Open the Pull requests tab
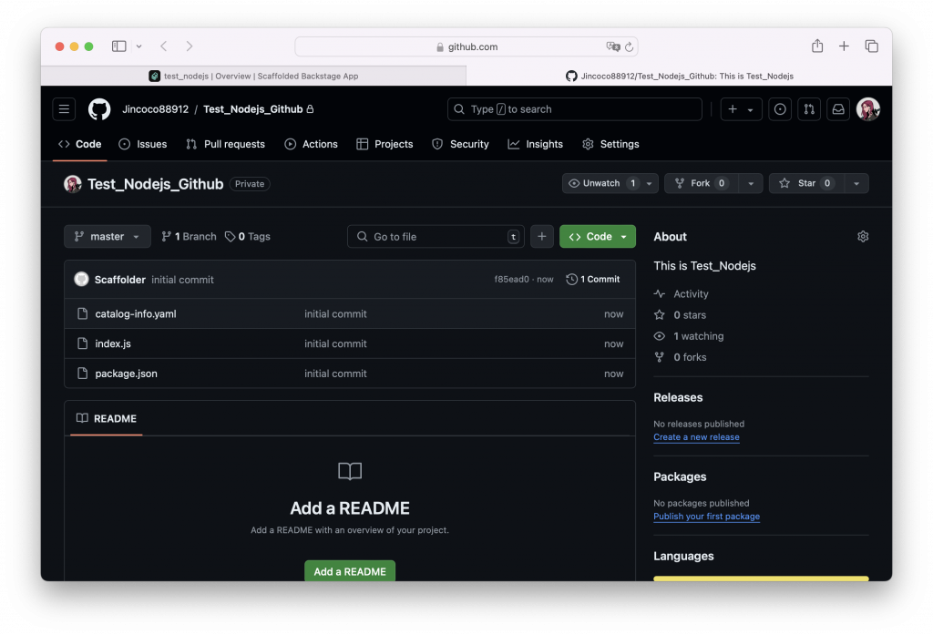 click(x=226, y=144)
